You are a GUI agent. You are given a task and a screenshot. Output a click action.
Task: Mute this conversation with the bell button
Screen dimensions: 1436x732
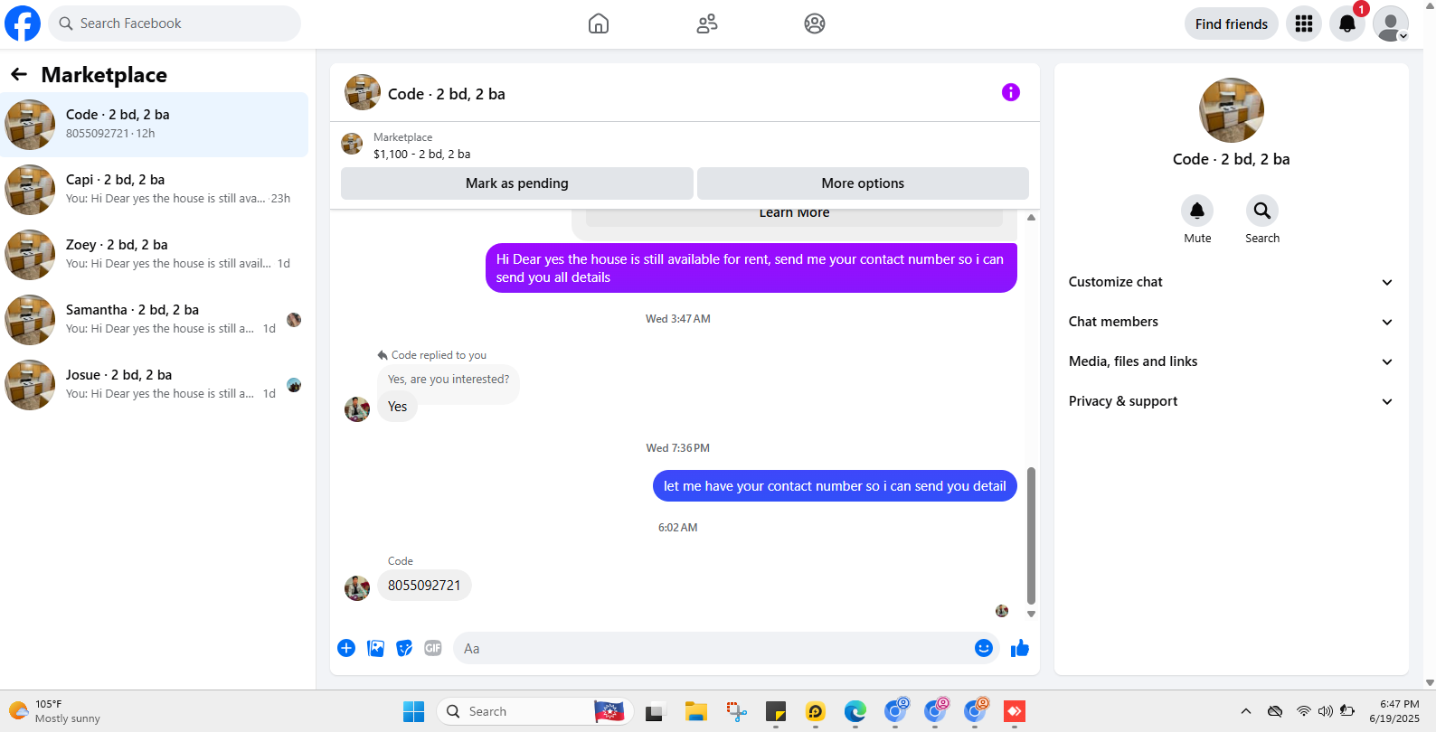pyautogui.click(x=1197, y=211)
